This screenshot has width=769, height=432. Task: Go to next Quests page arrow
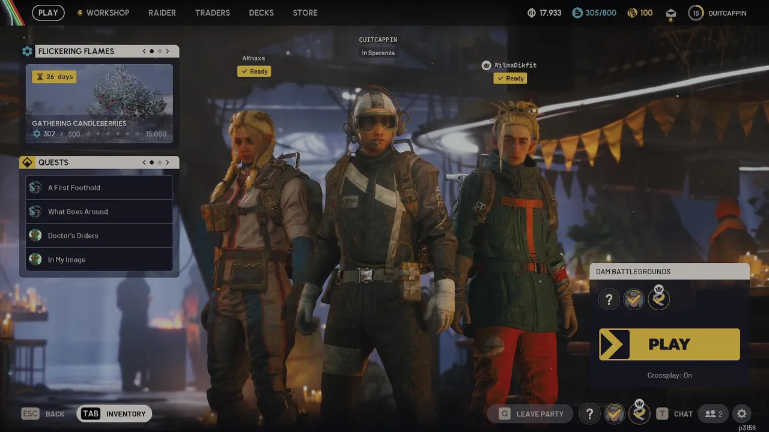coord(168,163)
